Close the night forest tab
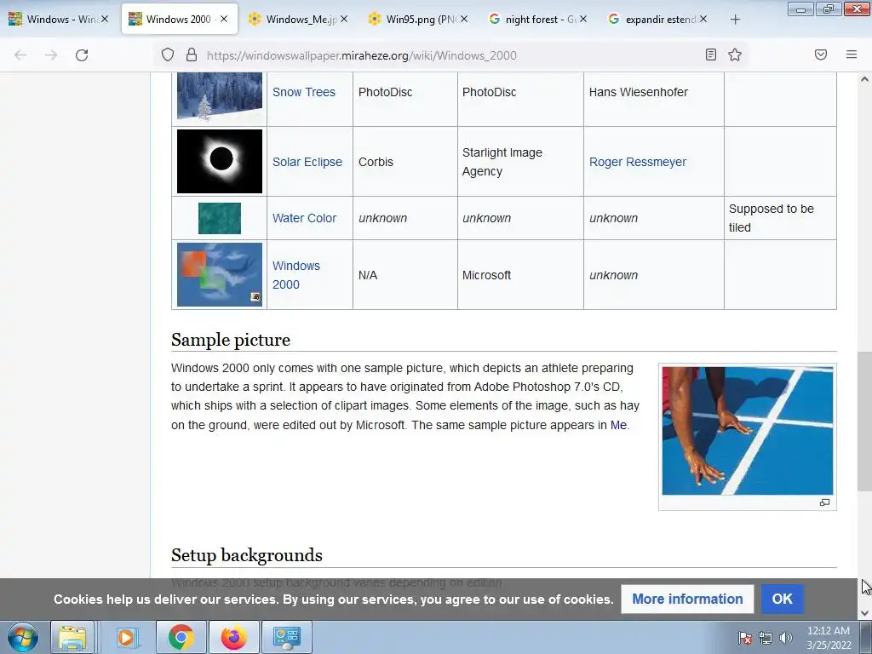Screen dimensions: 872x654 pos(583,19)
